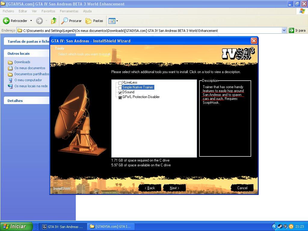Screen dimensions: 308x231
Task: Click the O meu computador icon
Action: click(x=10, y=80)
